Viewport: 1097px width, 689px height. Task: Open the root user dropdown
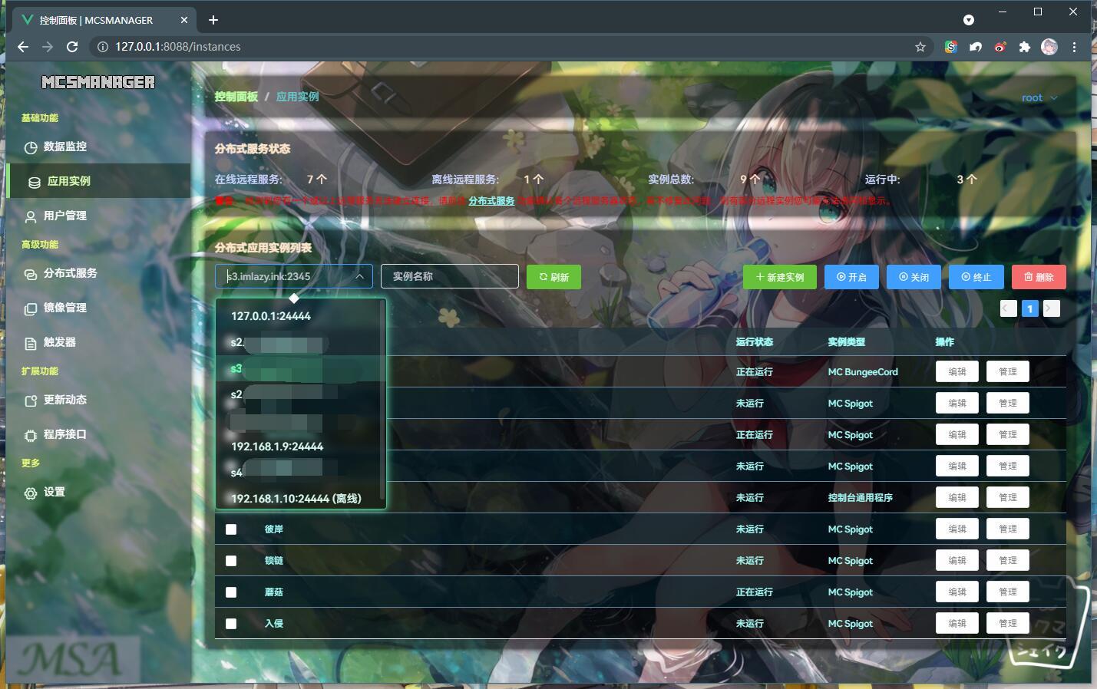tap(1039, 97)
